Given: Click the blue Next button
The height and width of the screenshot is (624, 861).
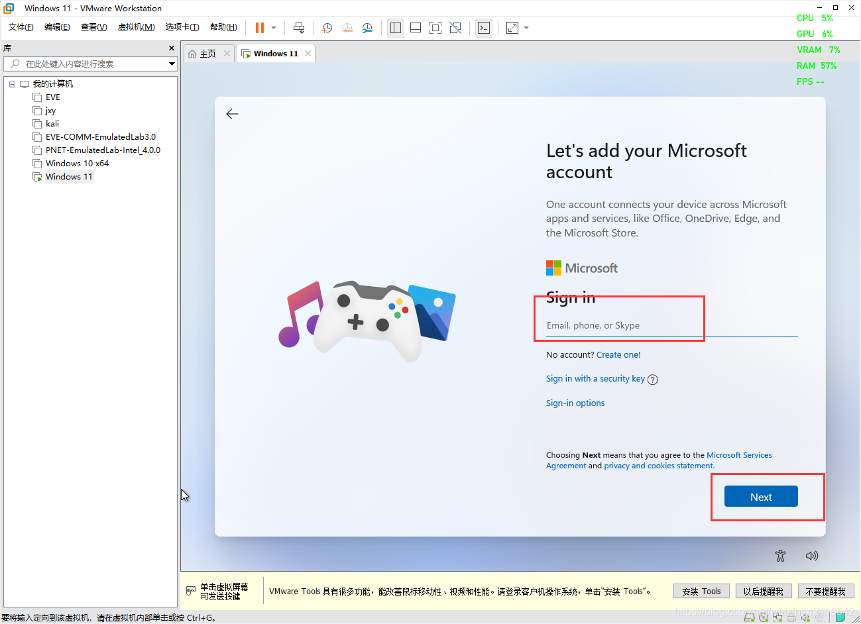Looking at the screenshot, I should click(761, 497).
